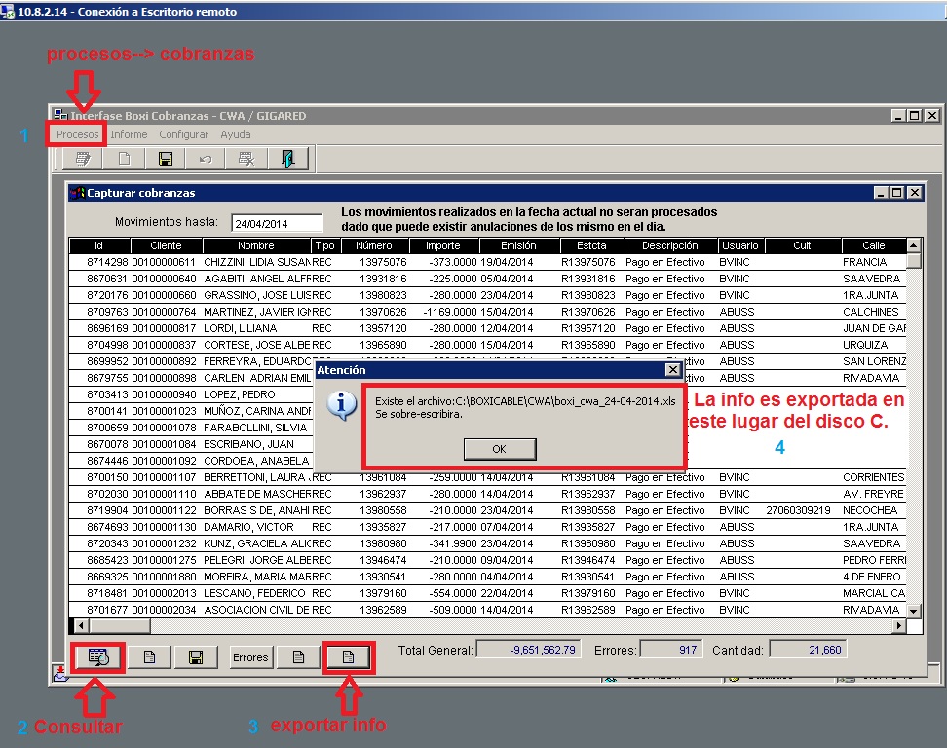
Task: Click the exit door icon in toolbar
Action: coord(288,159)
